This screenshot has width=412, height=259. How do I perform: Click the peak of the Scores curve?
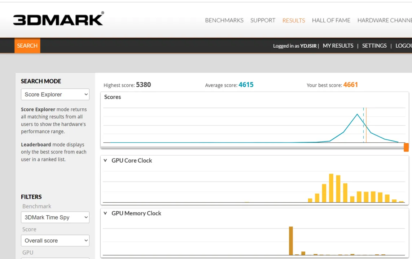pyautogui.click(x=357, y=115)
